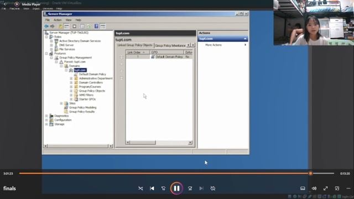Click the seek bar playhead knob
Viewport: 354px width, 199px height.
[x=311, y=173]
